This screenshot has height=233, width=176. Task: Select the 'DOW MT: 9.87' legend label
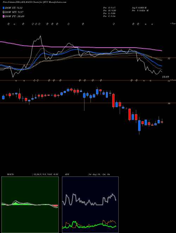(14, 12)
